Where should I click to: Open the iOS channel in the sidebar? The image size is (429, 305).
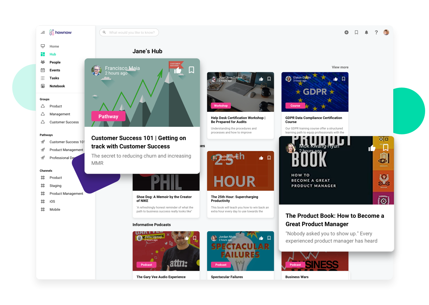52,201
